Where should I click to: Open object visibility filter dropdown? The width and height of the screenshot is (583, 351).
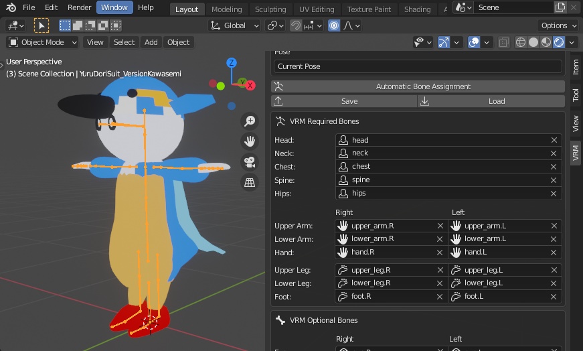coord(423,42)
